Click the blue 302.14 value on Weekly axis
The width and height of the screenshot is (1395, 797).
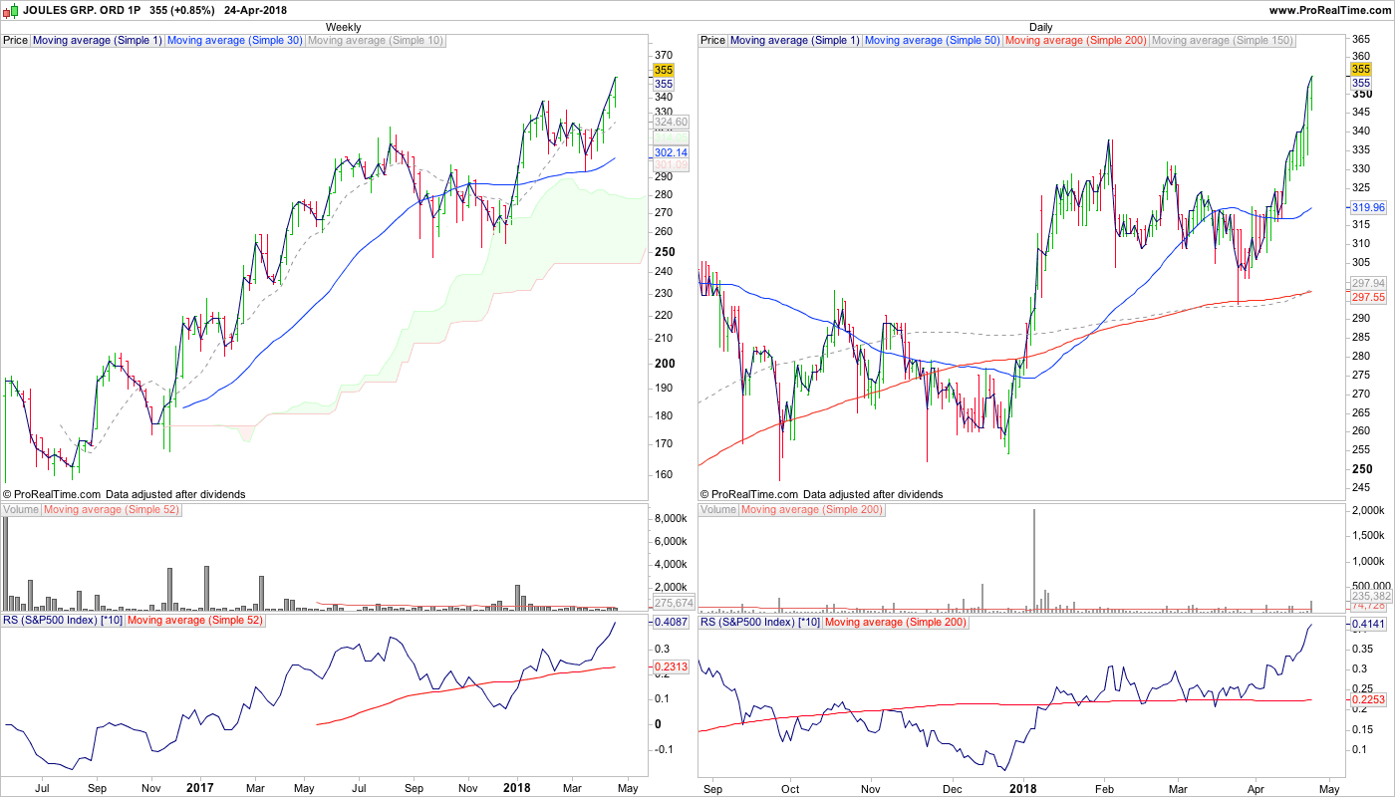click(x=671, y=153)
